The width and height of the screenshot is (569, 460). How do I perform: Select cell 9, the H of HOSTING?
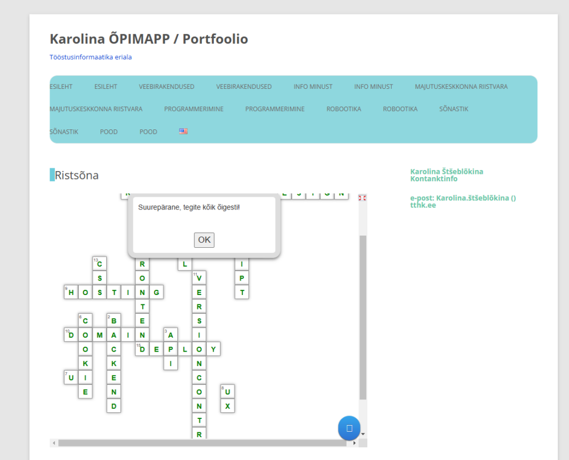click(71, 292)
